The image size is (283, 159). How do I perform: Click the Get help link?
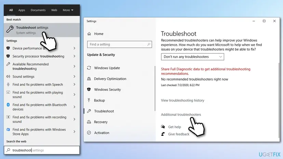point(174,127)
